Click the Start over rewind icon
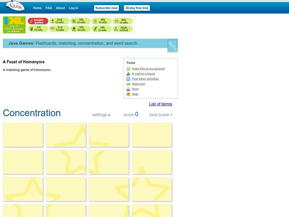Viewport: 289px width, 217px height. point(128,84)
